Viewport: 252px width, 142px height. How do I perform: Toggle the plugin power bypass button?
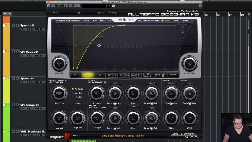49,6
